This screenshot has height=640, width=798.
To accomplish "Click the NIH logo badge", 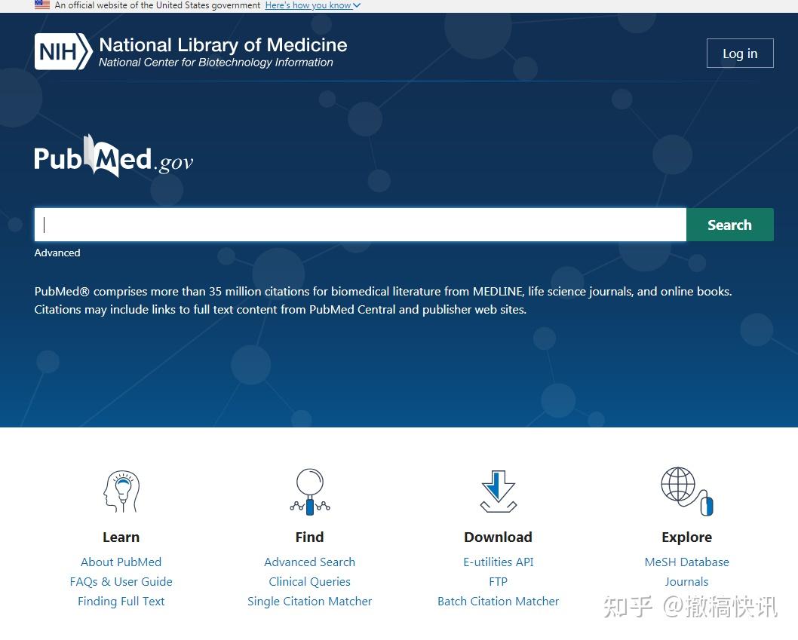I will point(63,51).
